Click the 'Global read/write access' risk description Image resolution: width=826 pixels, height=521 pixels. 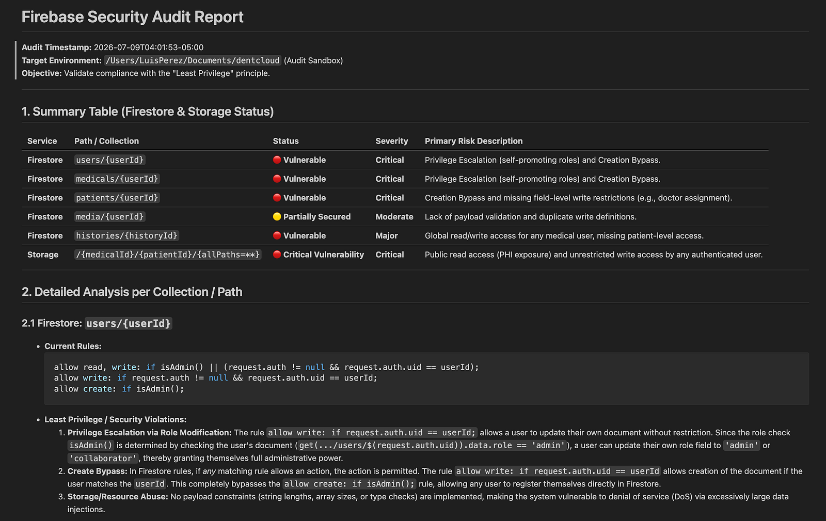564,235
